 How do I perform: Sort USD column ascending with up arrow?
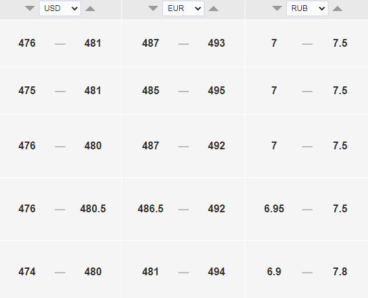90,8
